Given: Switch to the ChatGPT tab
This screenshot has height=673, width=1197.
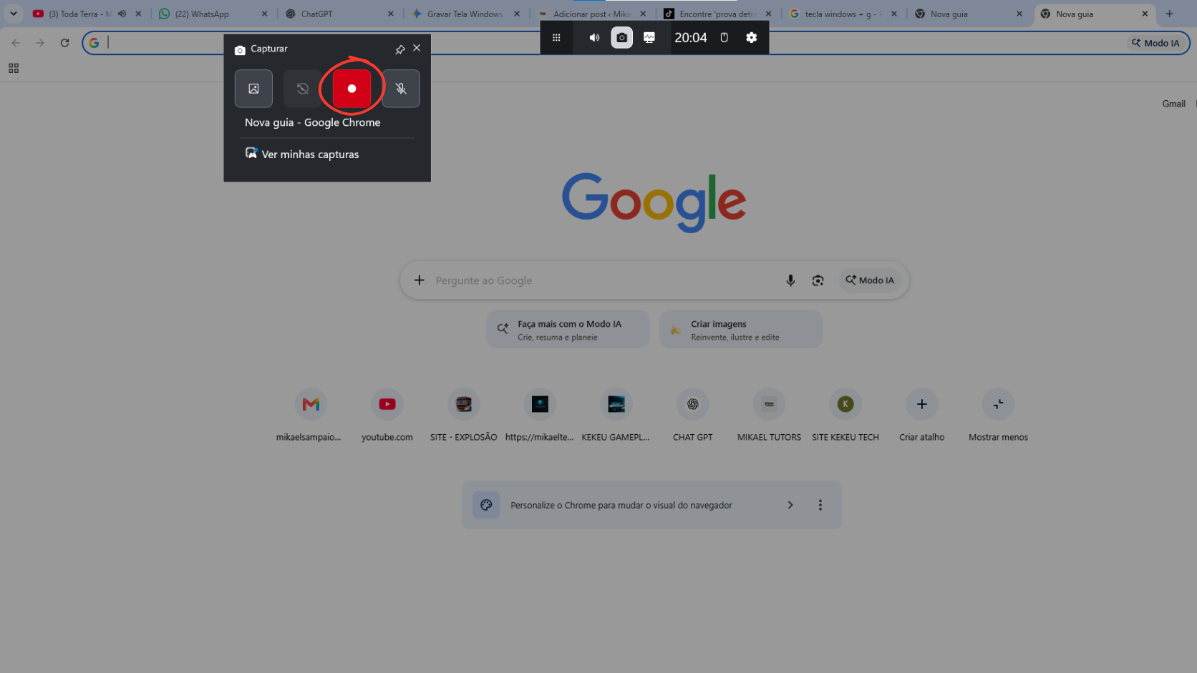Looking at the screenshot, I should point(340,14).
